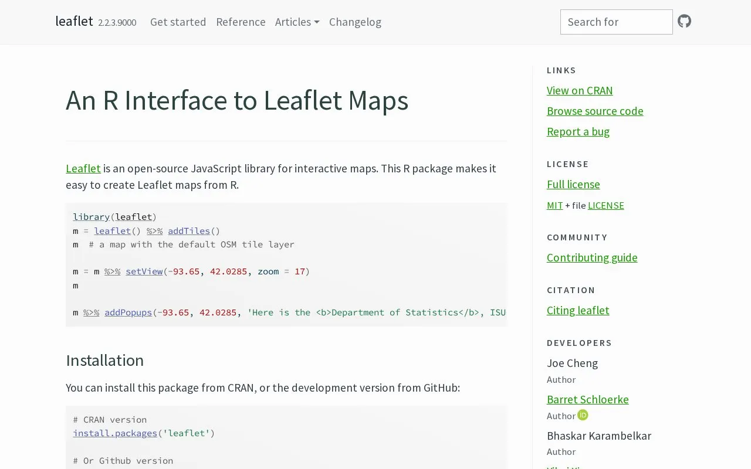Open Barret Schloerke's developer link
Image resolution: width=751 pixels, height=469 pixels.
coord(587,399)
